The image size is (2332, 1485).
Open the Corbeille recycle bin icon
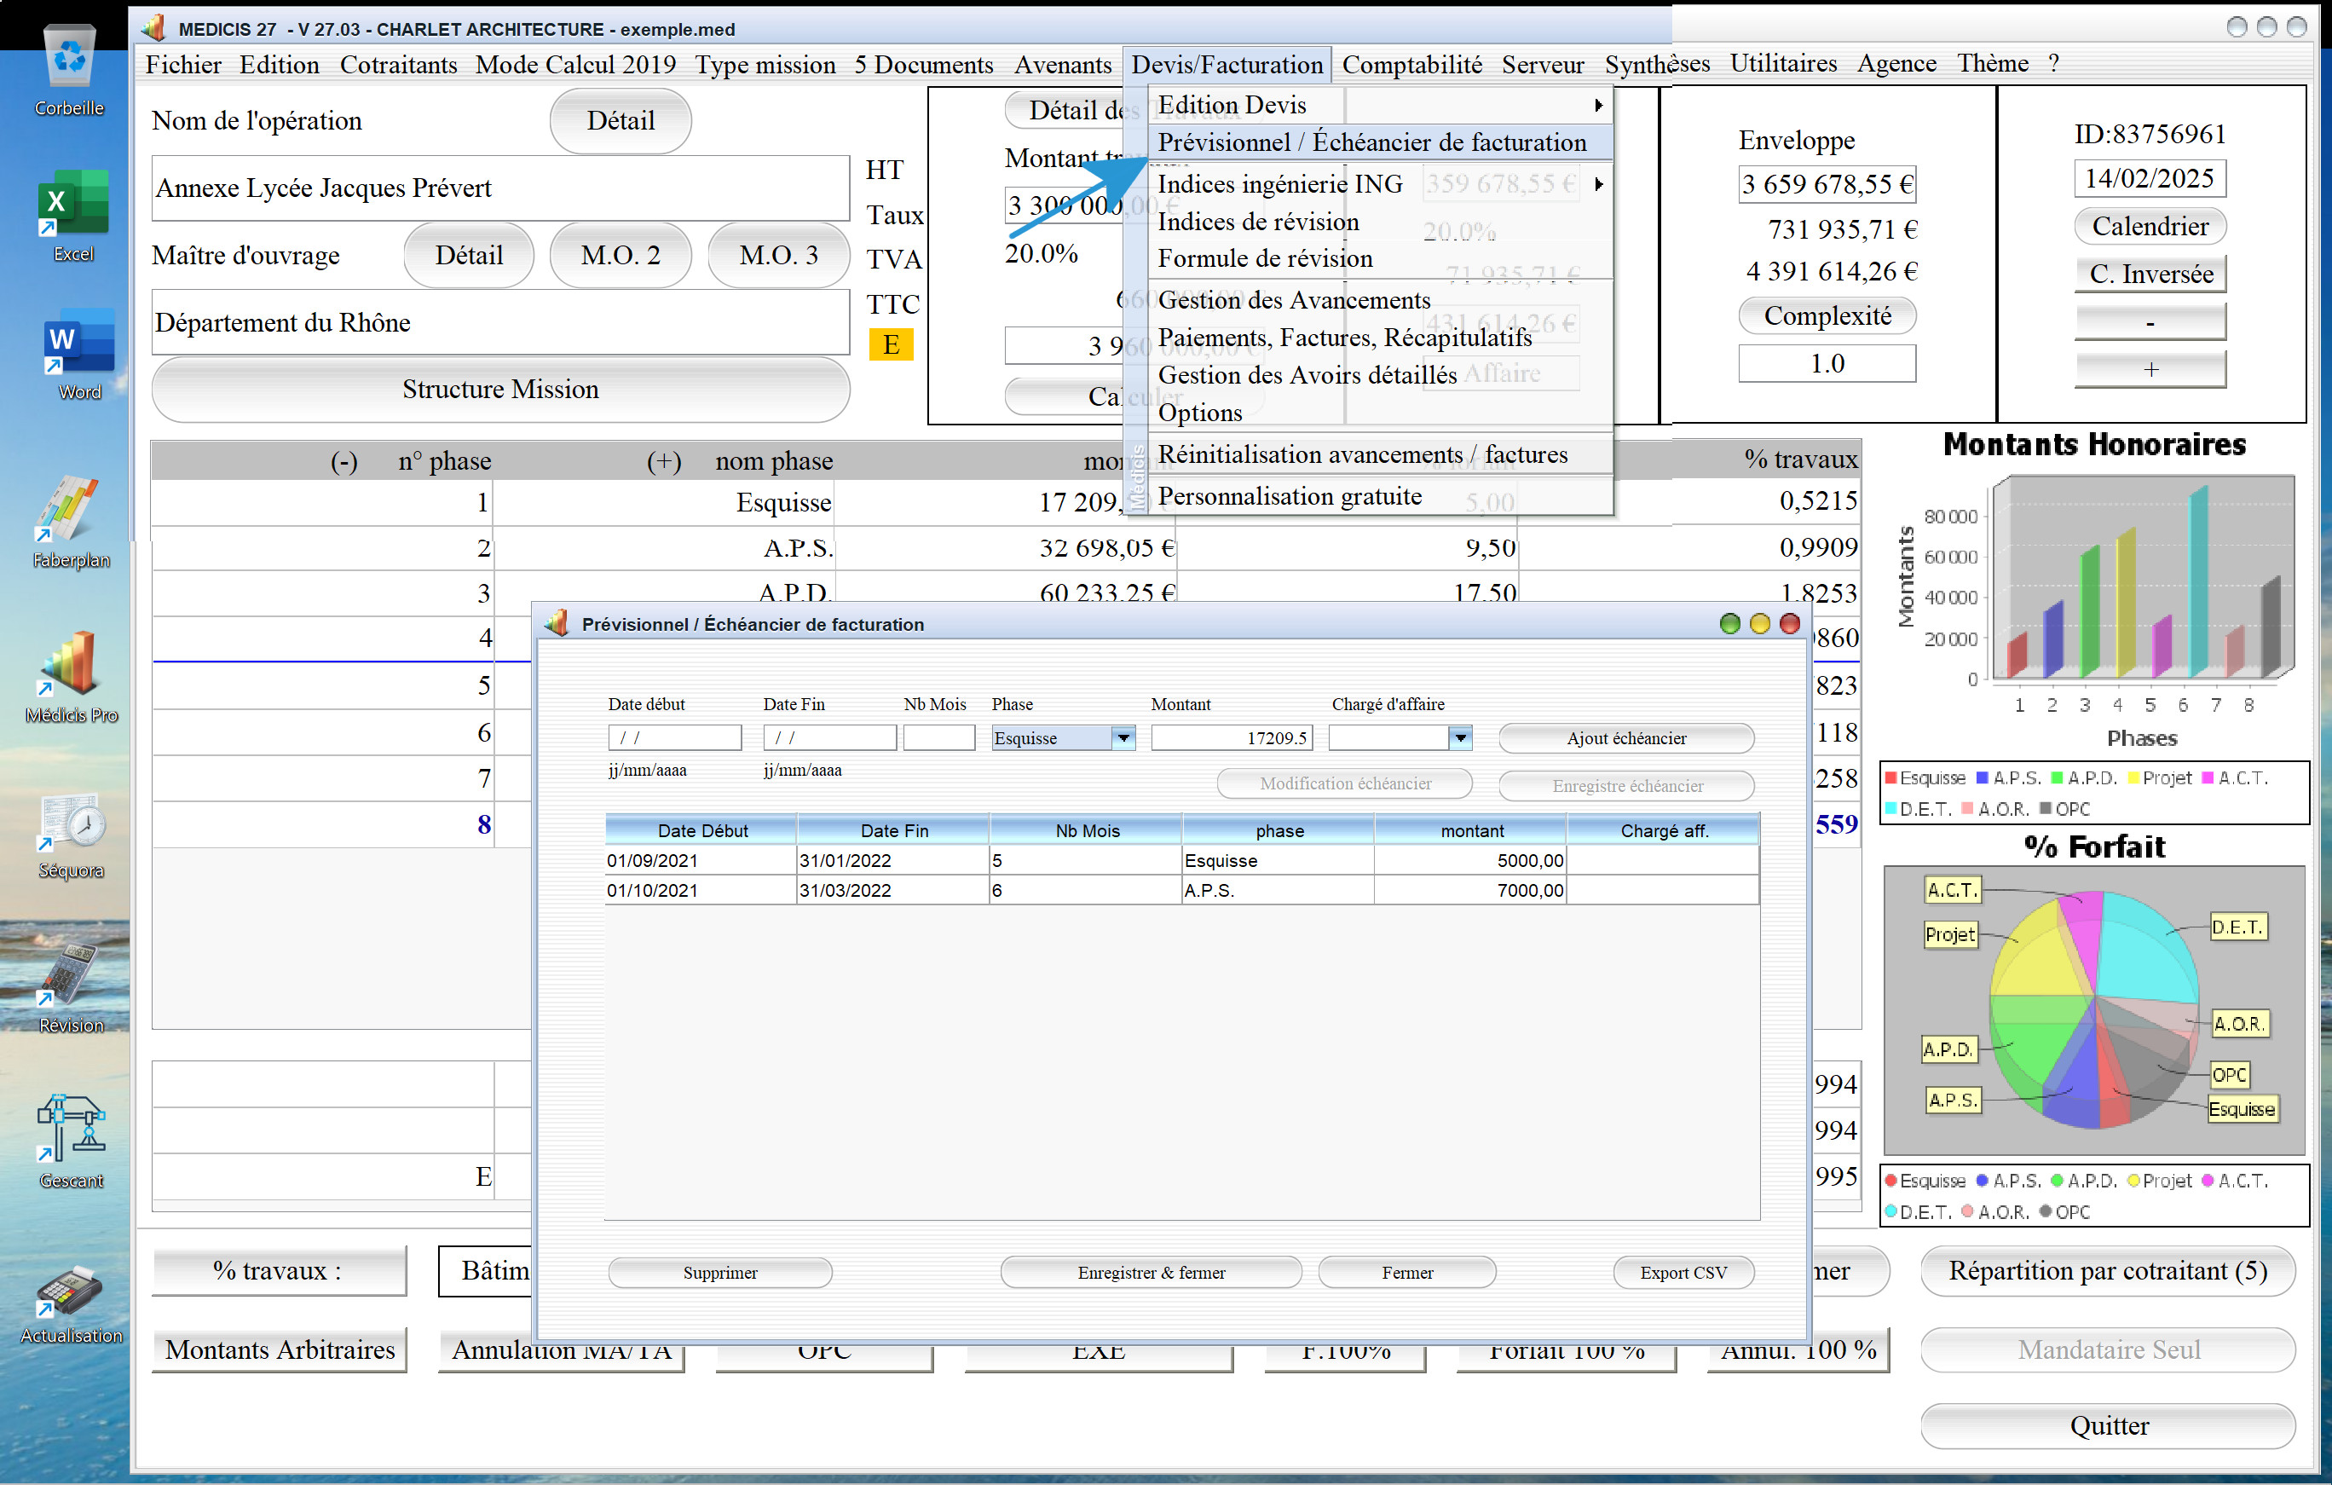pyautogui.click(x=69, y=58)
